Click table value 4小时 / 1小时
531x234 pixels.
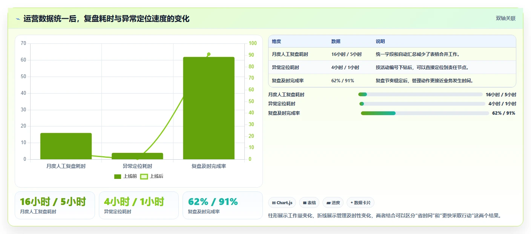[x=345, y=68]
